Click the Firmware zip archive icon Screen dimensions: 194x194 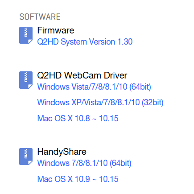tap(26, 35)
